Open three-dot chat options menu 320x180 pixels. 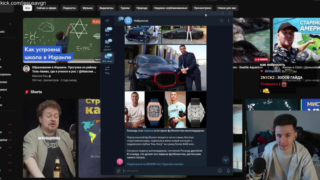[228, 21]
